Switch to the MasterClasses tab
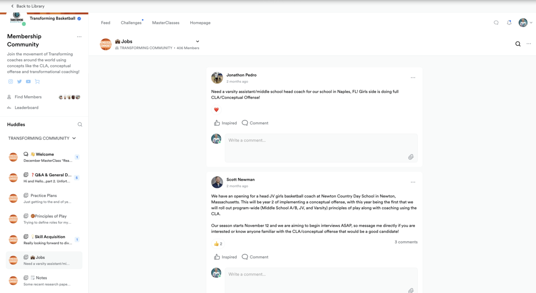 coord(166,23)
